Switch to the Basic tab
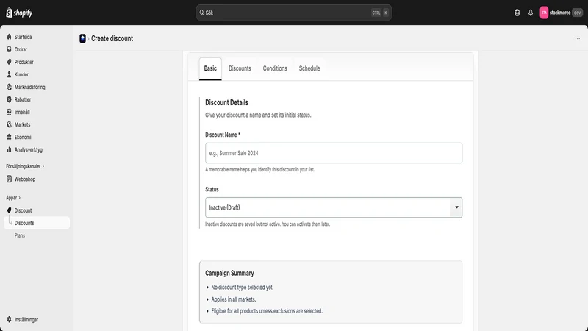 point(210,68)
